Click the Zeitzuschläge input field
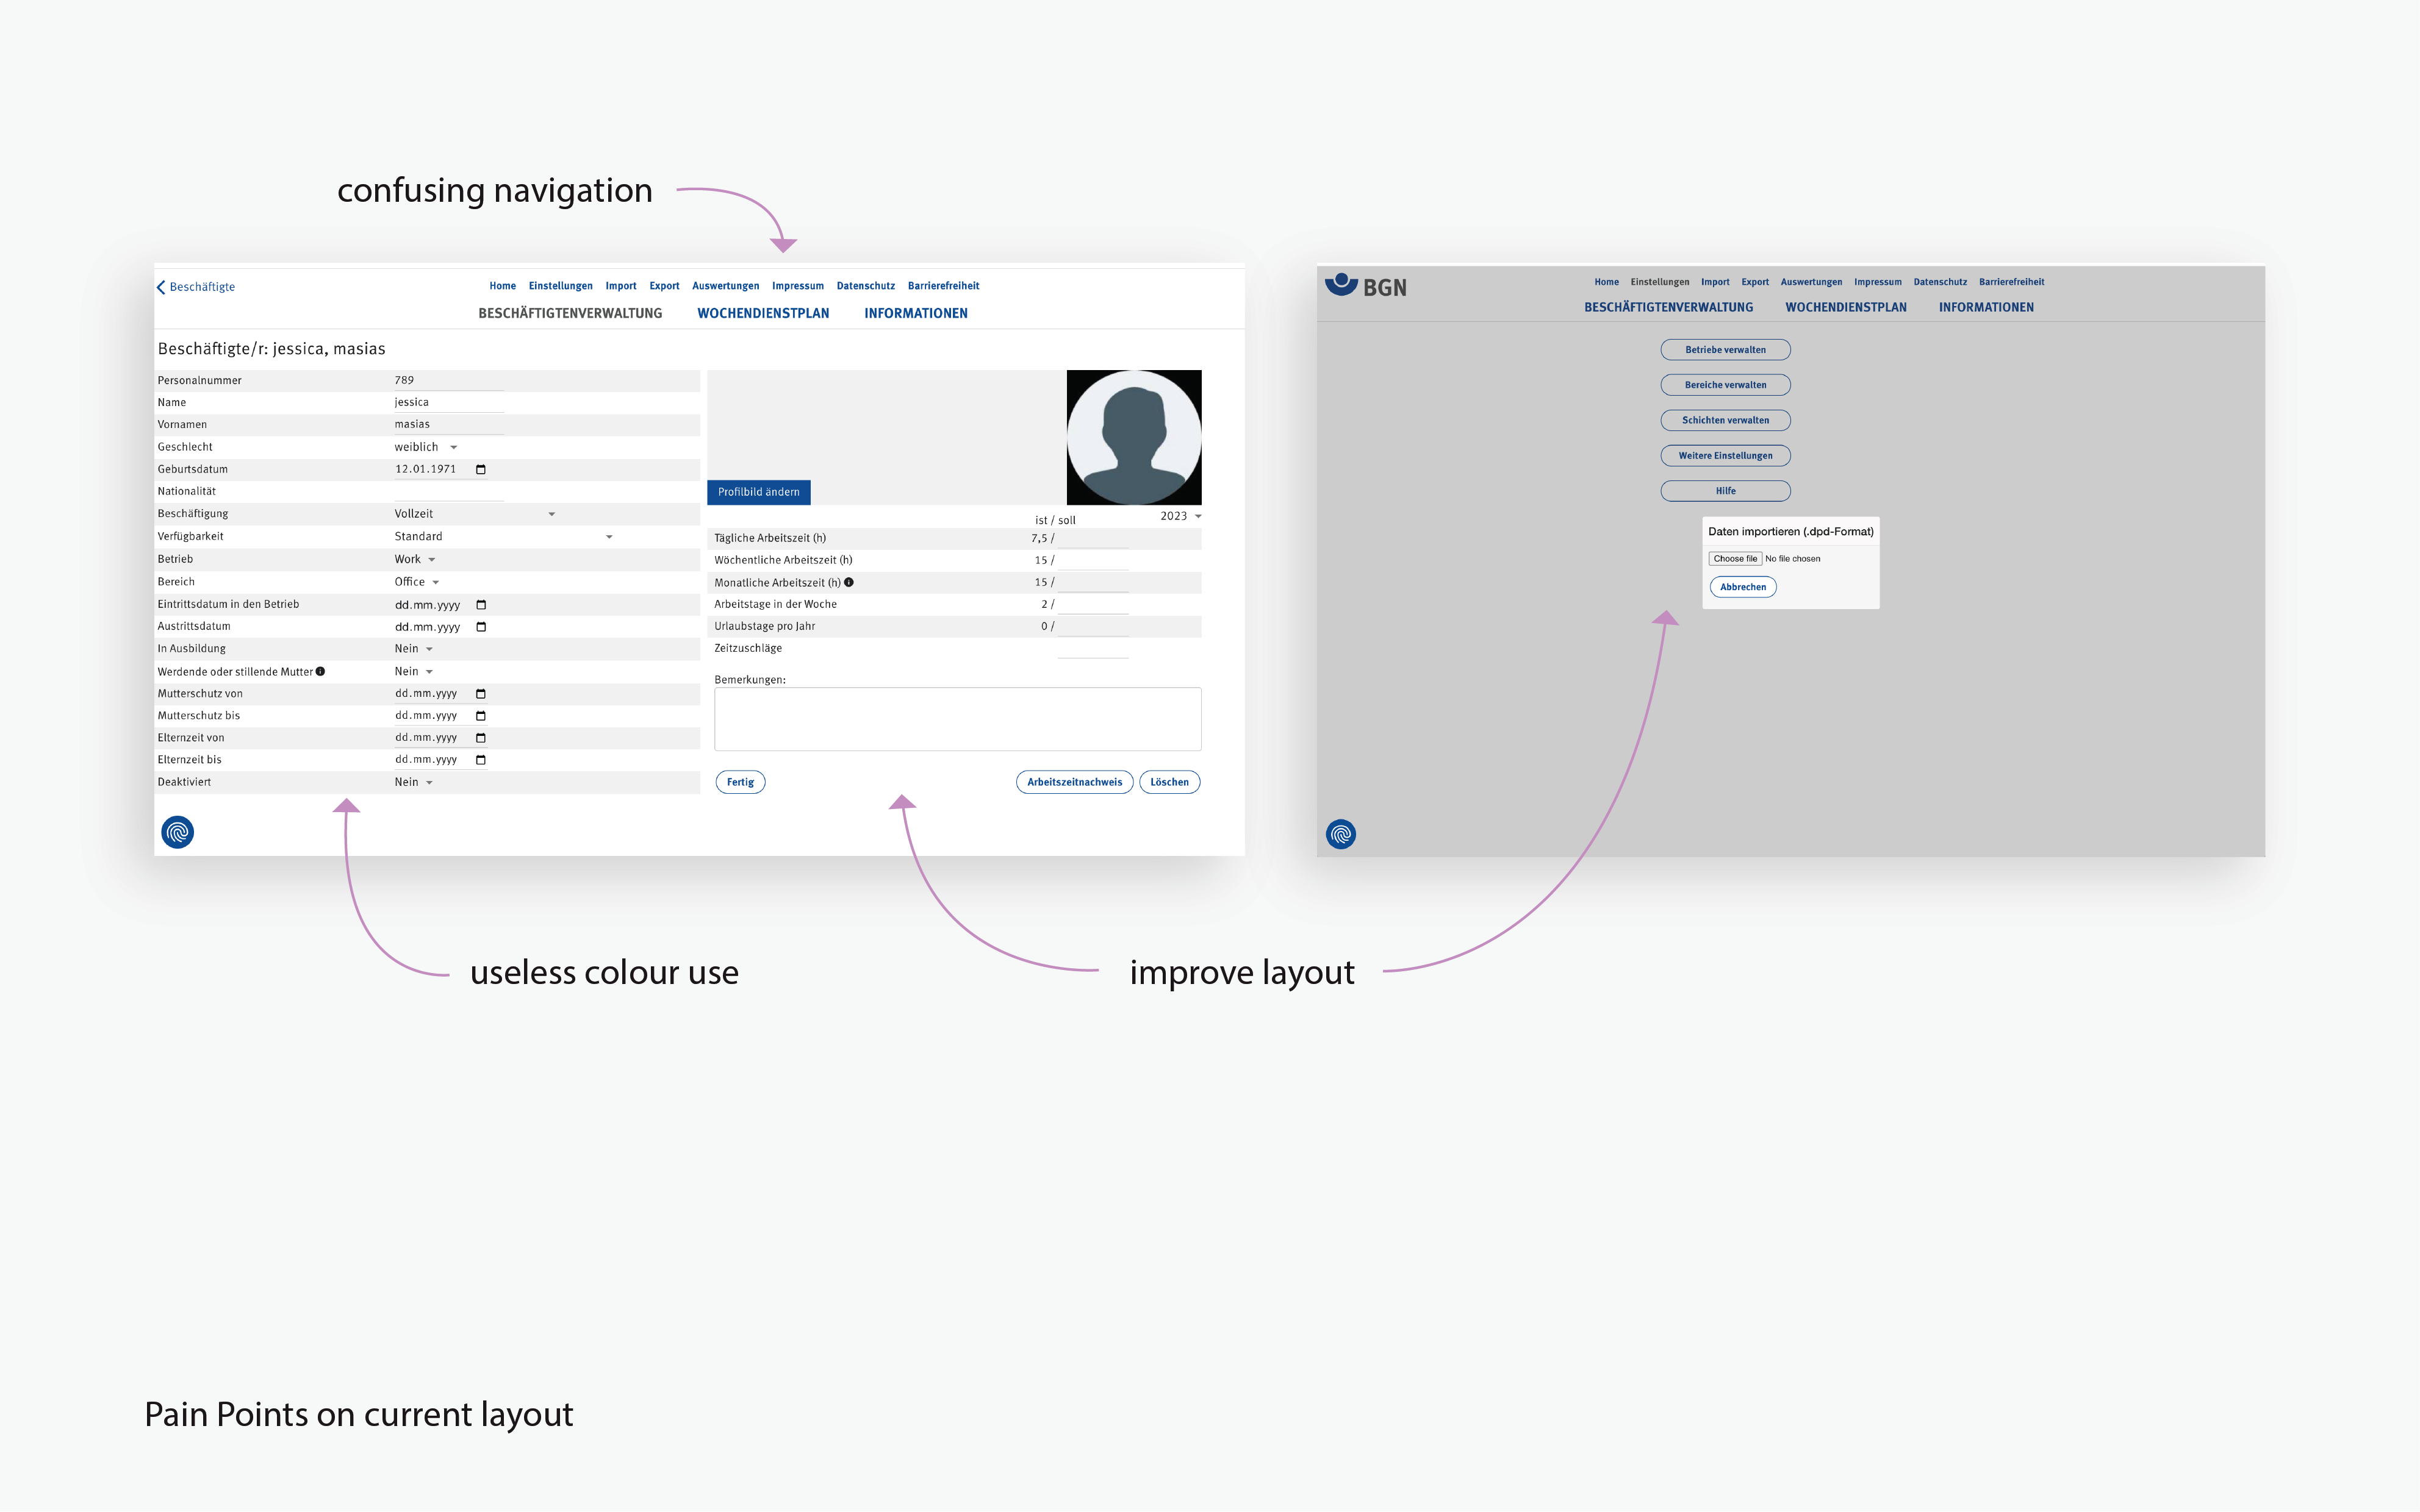Viewport: 2420px width, 1512px height. point(1093,649)
